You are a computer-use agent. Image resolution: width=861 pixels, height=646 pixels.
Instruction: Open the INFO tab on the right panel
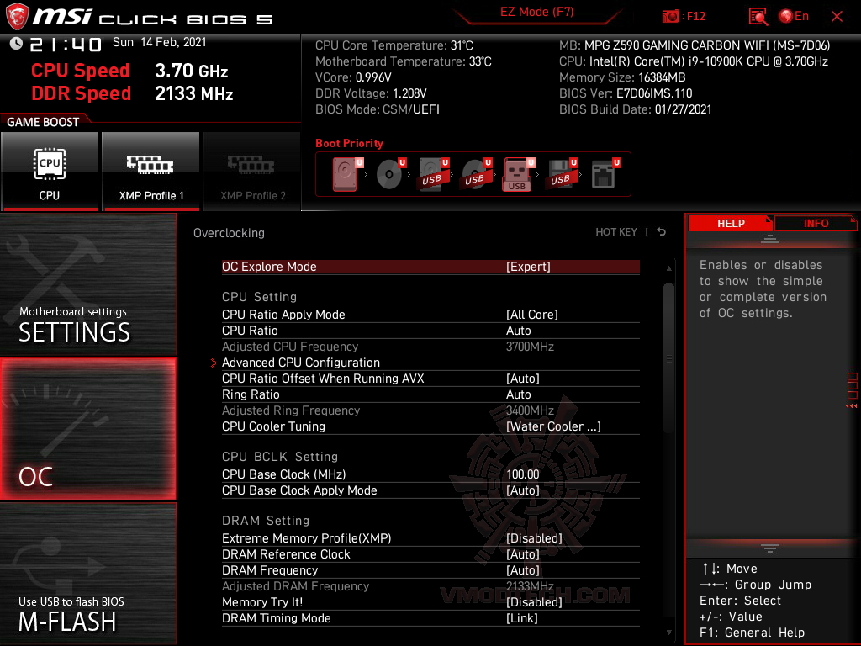(815, 223)
